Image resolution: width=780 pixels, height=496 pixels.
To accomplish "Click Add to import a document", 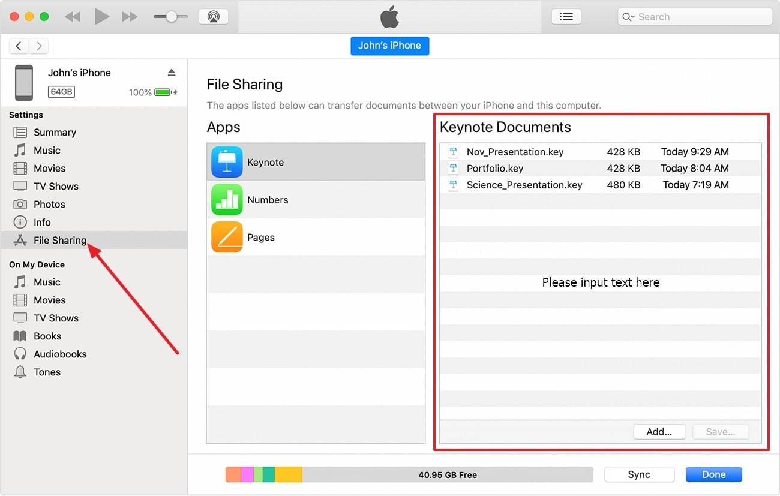I will click(659, 431).
